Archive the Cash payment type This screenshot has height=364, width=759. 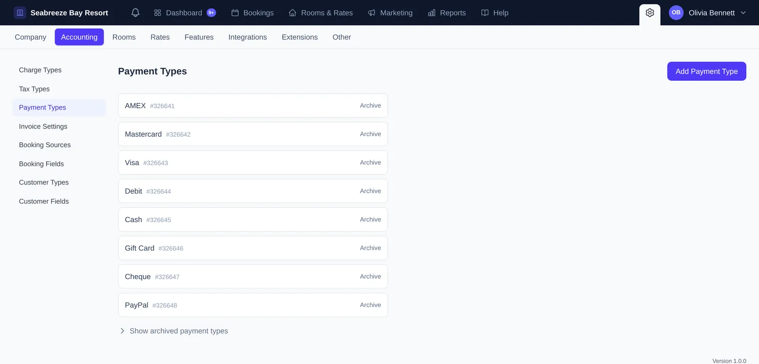pos(370,219)
